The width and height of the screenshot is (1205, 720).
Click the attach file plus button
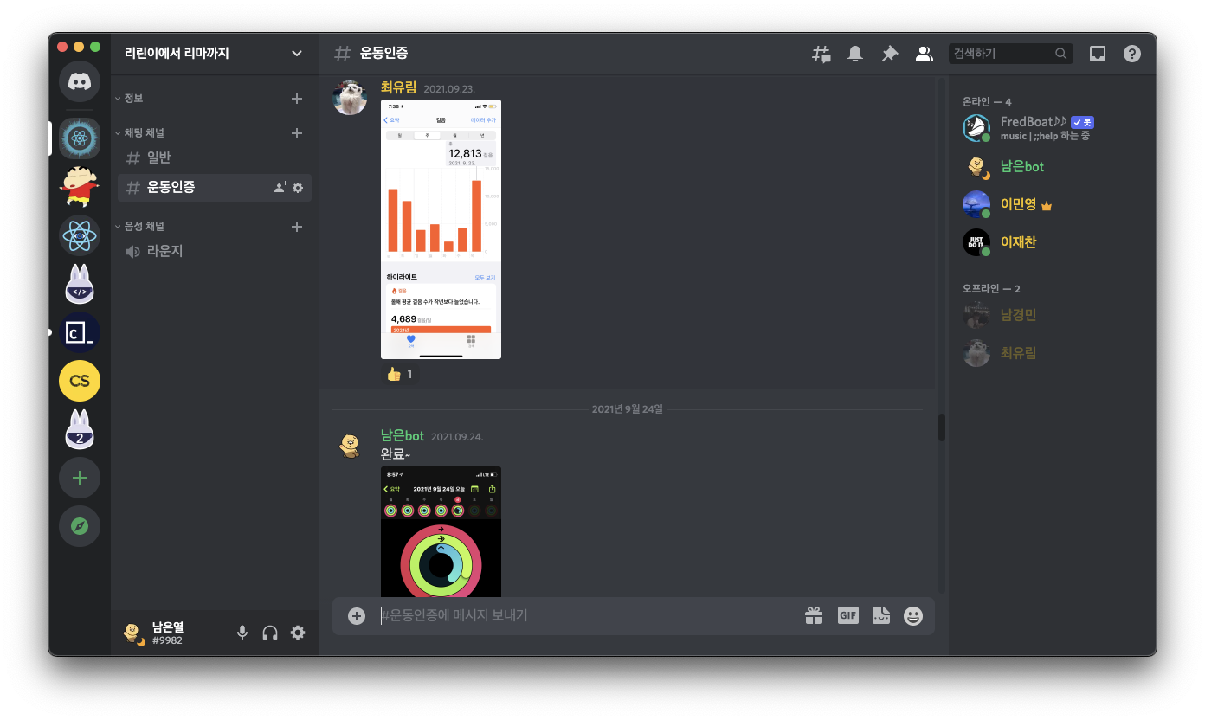(x=357, y=616)
